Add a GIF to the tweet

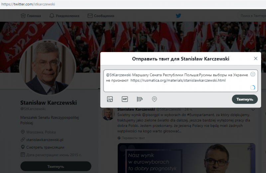[x=125, y=99]
